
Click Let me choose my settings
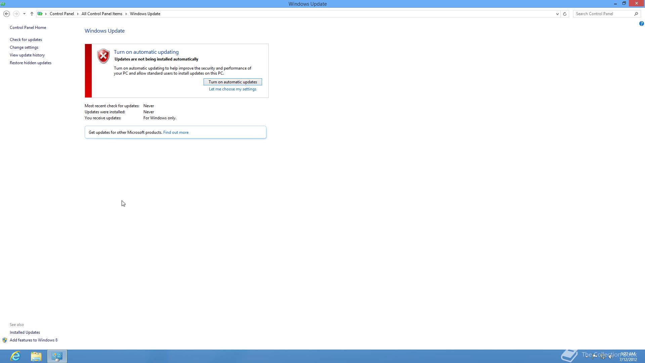pyautogui.click(x=232, y=89)
